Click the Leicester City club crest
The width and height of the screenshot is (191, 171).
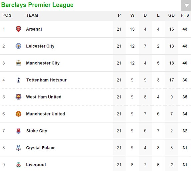click(18, 46)
